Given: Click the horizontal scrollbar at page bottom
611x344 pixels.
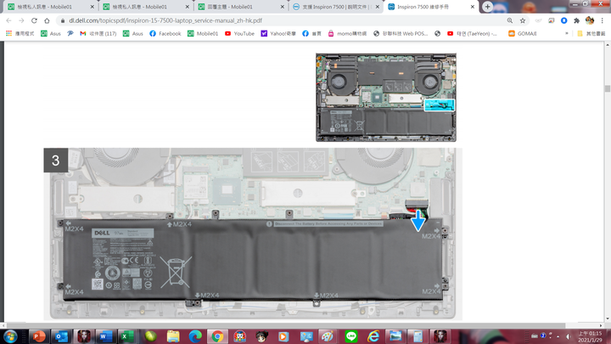Looking at the screenshot, I should 287,325.
